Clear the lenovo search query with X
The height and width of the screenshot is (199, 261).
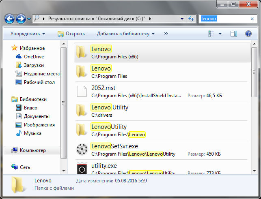click(x=252, y=19)
